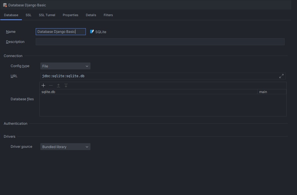Viewport: 297px width, 195px height.
Task: Click the Database files label
Action: [22, 99]
